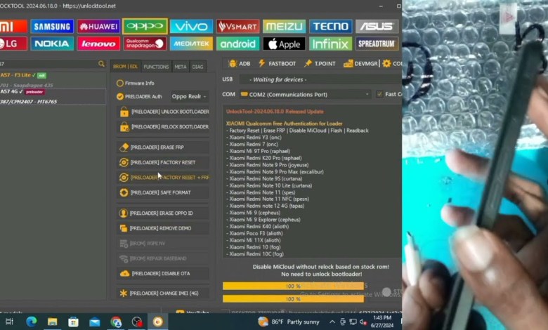Open the Apple brand section

pos(284,44)
